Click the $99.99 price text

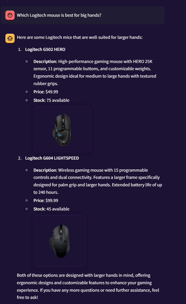50,200
